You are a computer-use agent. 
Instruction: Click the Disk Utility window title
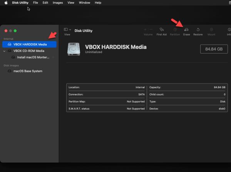tap(84, 31)
